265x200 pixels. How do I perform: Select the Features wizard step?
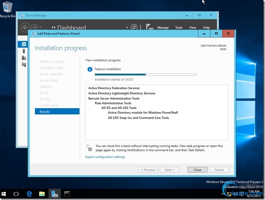coord(45,87)
